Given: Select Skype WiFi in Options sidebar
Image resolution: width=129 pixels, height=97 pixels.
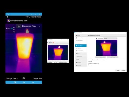Looking at the screenshot, I should point(81,48).
